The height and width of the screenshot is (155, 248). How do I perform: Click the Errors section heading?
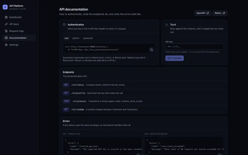(x=66, y=121)
